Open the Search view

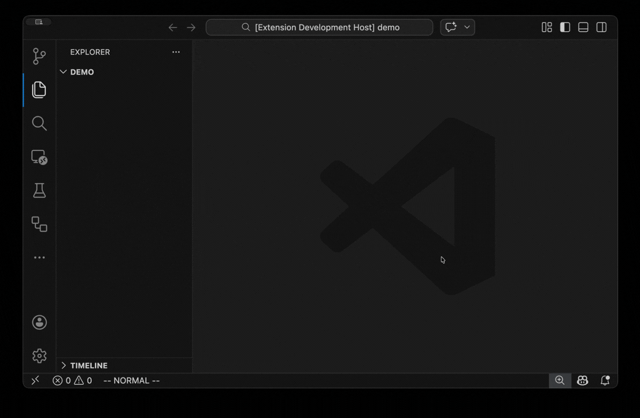[39, 123]
